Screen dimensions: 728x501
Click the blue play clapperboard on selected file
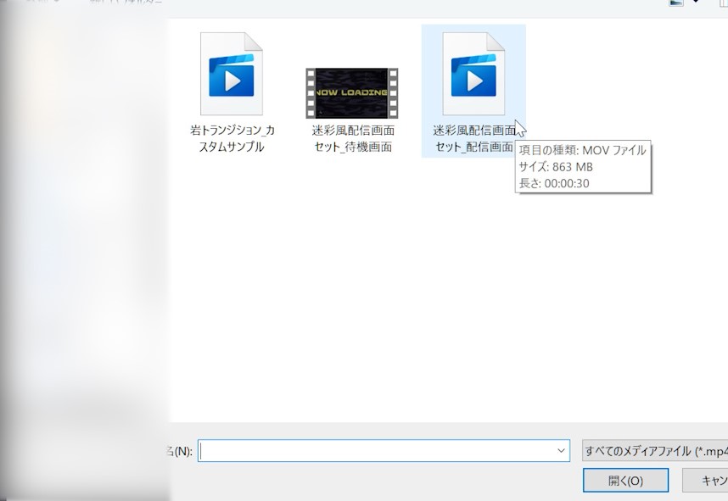pos(474,76)
